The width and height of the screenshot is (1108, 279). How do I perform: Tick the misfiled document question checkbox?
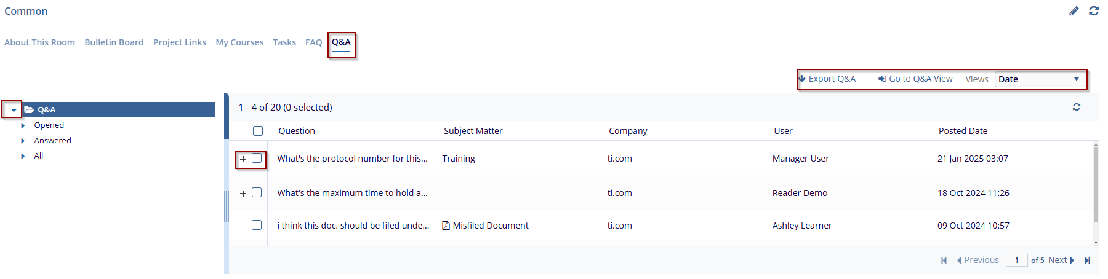pyautogui.click(x=257, y=226)
